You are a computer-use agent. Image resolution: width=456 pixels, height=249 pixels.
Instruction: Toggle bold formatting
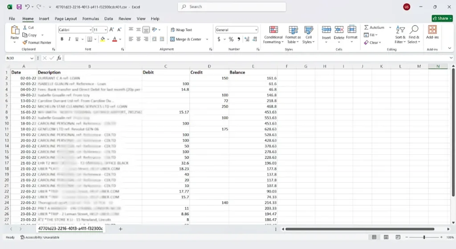(x=61, y=39)
